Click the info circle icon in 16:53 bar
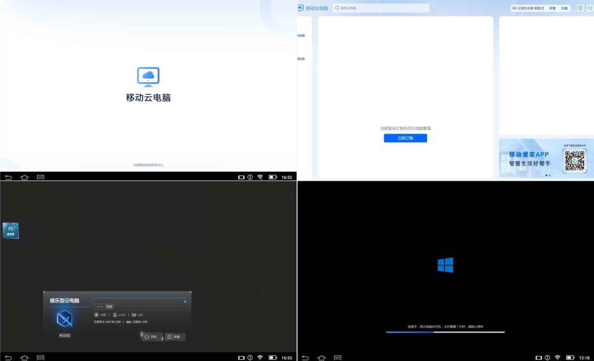594x361 pixels. (250, 358)
